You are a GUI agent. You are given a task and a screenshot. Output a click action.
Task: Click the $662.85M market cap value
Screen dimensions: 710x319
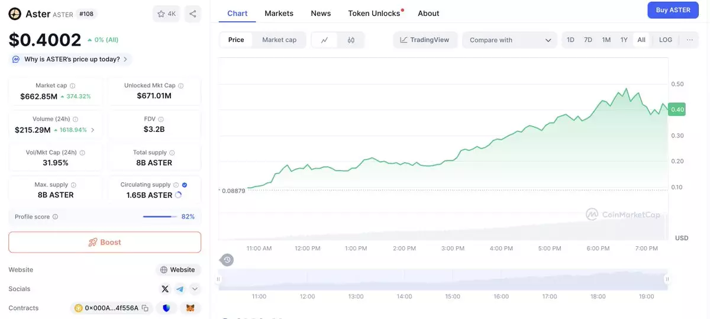[x=39, y=96]
